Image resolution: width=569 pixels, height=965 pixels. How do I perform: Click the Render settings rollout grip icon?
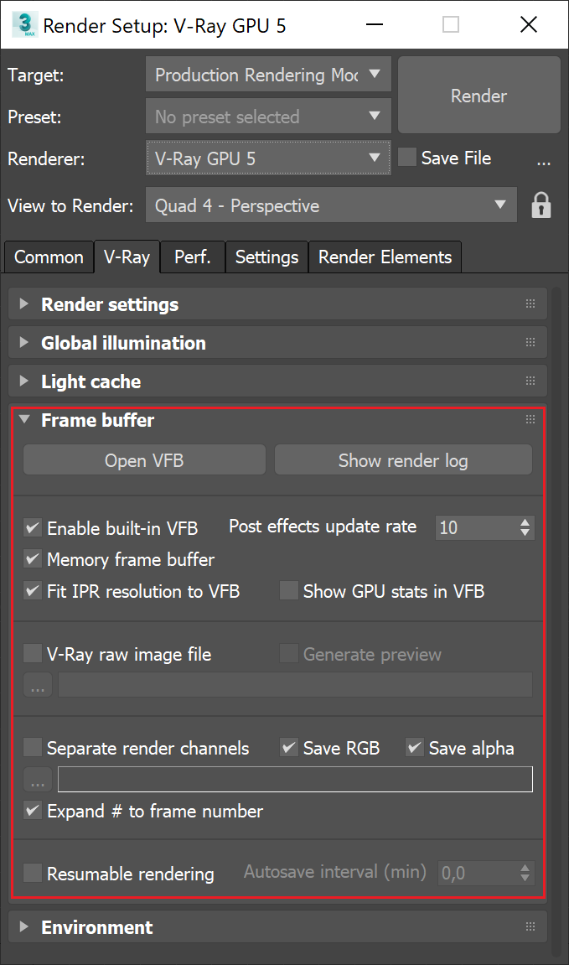click(530, 304)
